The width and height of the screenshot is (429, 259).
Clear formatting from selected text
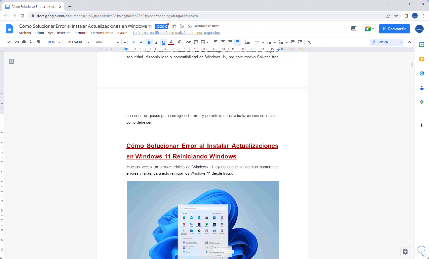click(x=309, y=42)
